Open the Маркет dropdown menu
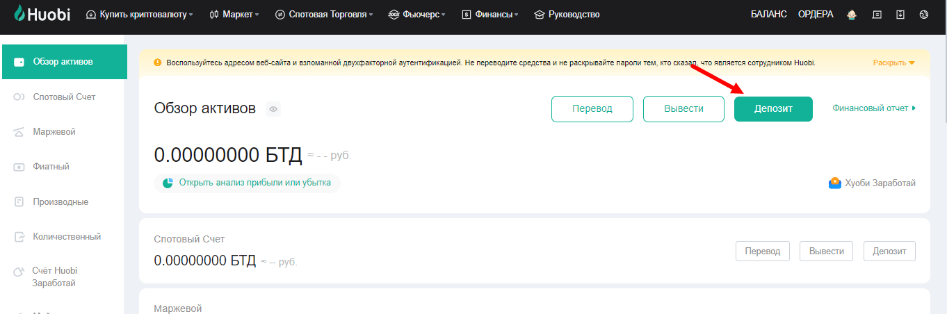 tap(234, 15)
